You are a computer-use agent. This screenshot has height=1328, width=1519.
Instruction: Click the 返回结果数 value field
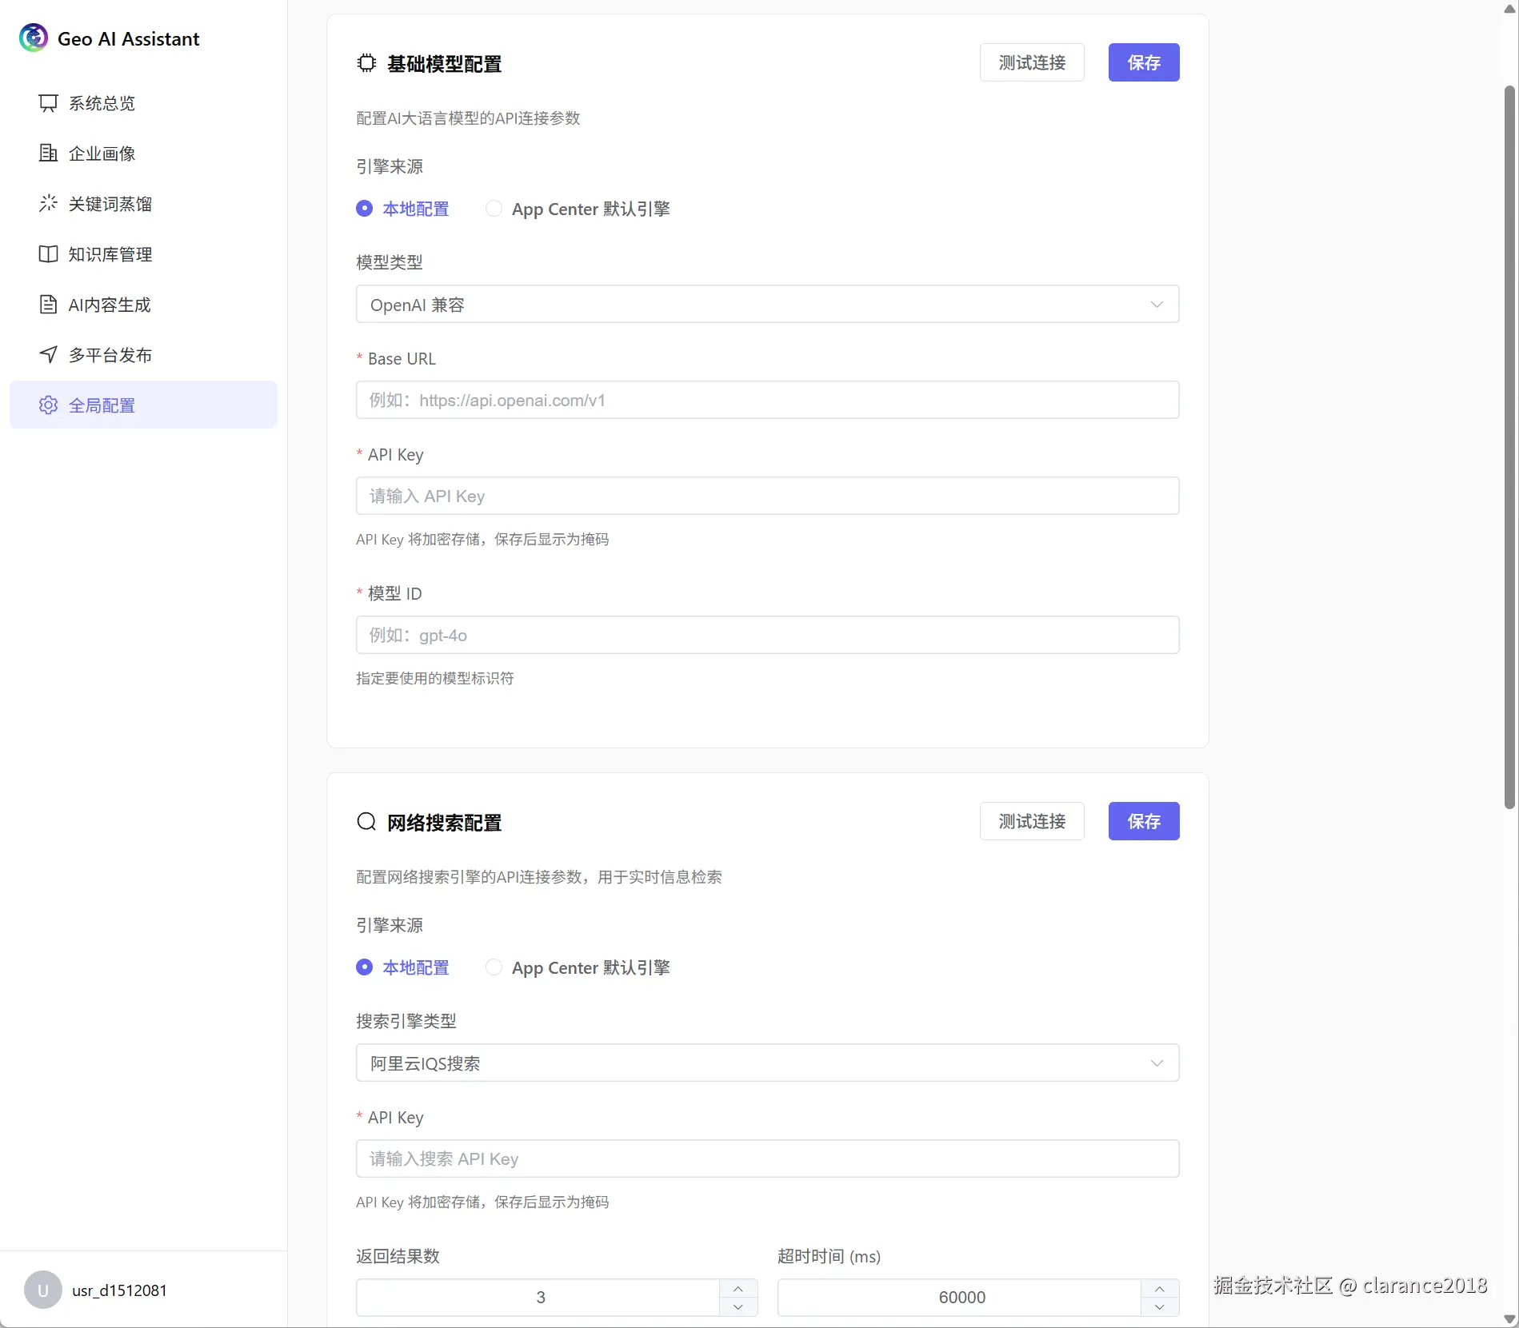click(538, 1298)
